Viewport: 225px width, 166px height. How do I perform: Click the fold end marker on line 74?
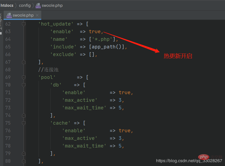(24, 115)
